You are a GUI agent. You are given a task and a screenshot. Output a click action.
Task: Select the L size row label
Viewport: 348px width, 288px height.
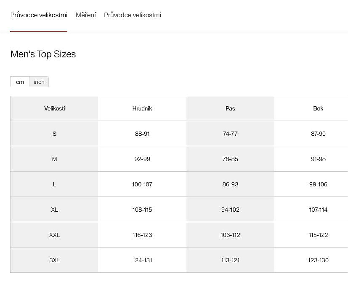(x=54, y=184)
